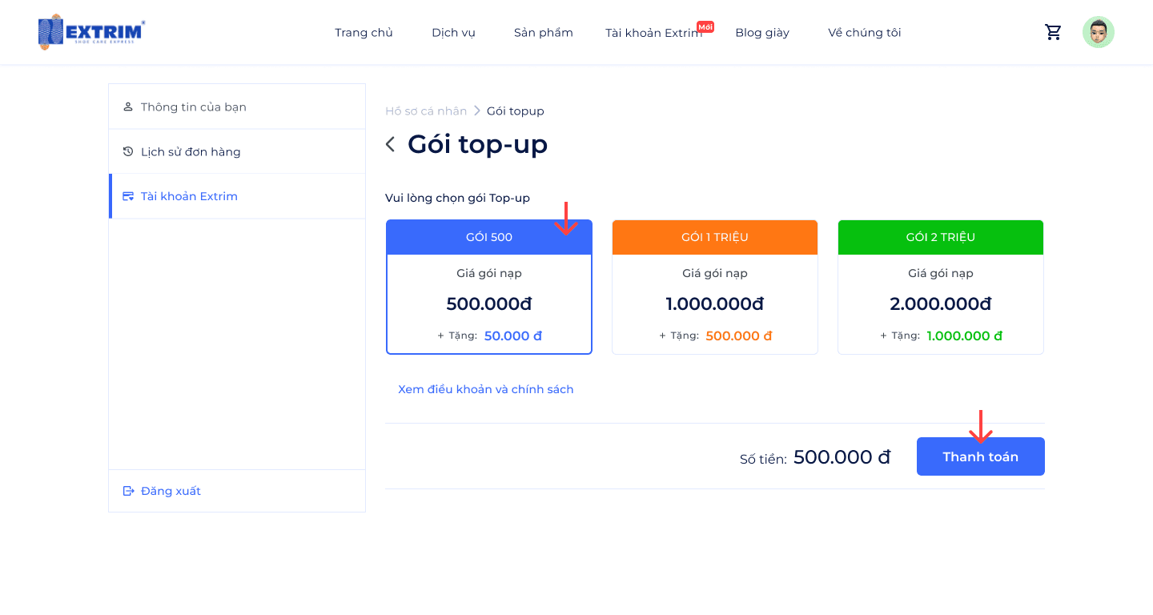Viewport: 1153px width, 615px height.
Task: Open the Về chúng tôi page
Action: 865,33
